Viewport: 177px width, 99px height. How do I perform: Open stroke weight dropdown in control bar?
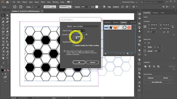pyautogui.click(x=41, y=7)
